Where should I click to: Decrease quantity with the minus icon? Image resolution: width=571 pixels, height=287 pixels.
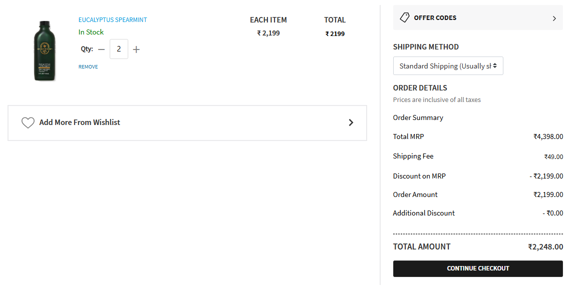coord(102,49)
